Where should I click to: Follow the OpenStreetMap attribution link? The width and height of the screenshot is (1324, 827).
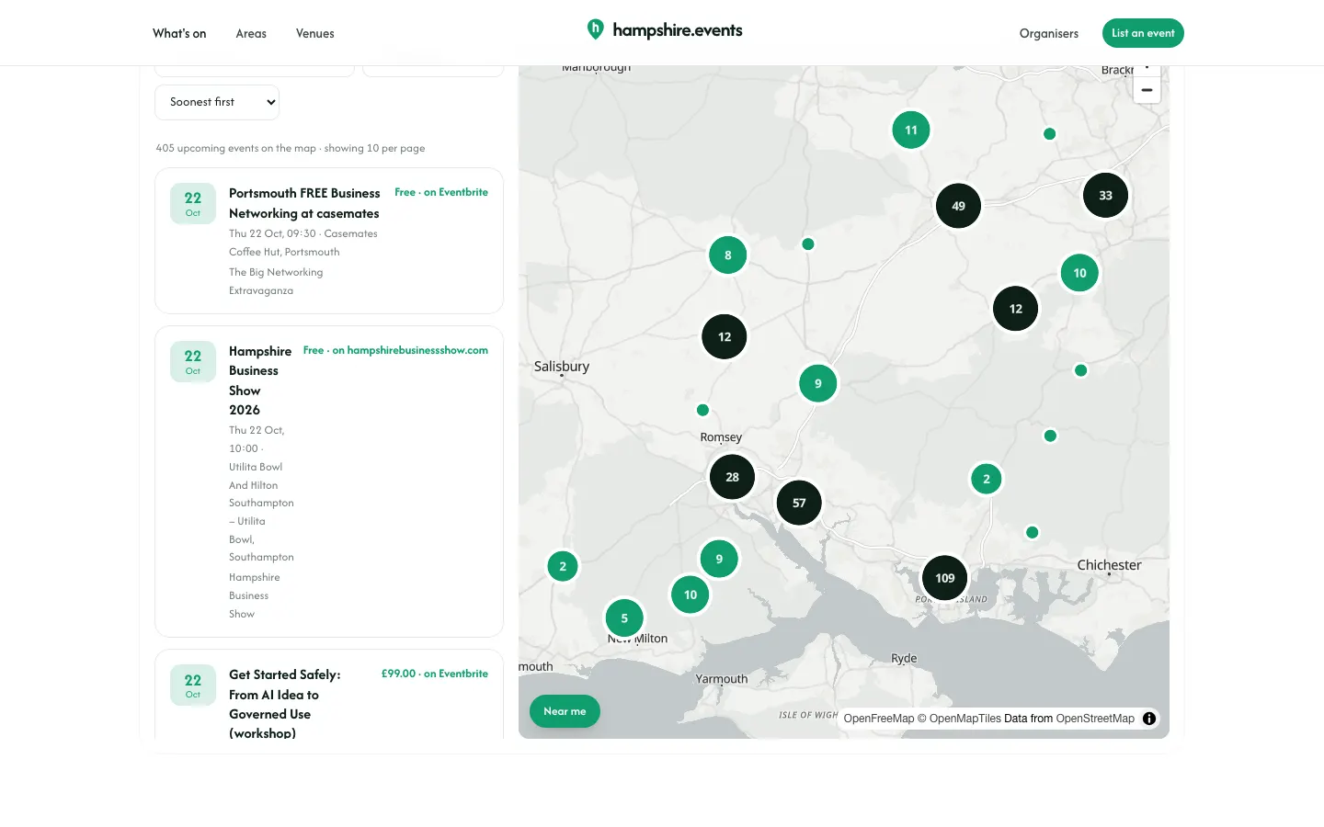point(1095,719)
